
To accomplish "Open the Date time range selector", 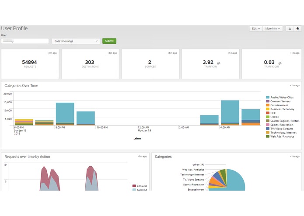I will point(76,41).
